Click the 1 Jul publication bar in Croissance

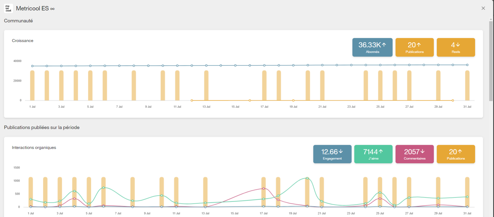tap(32, 86)
